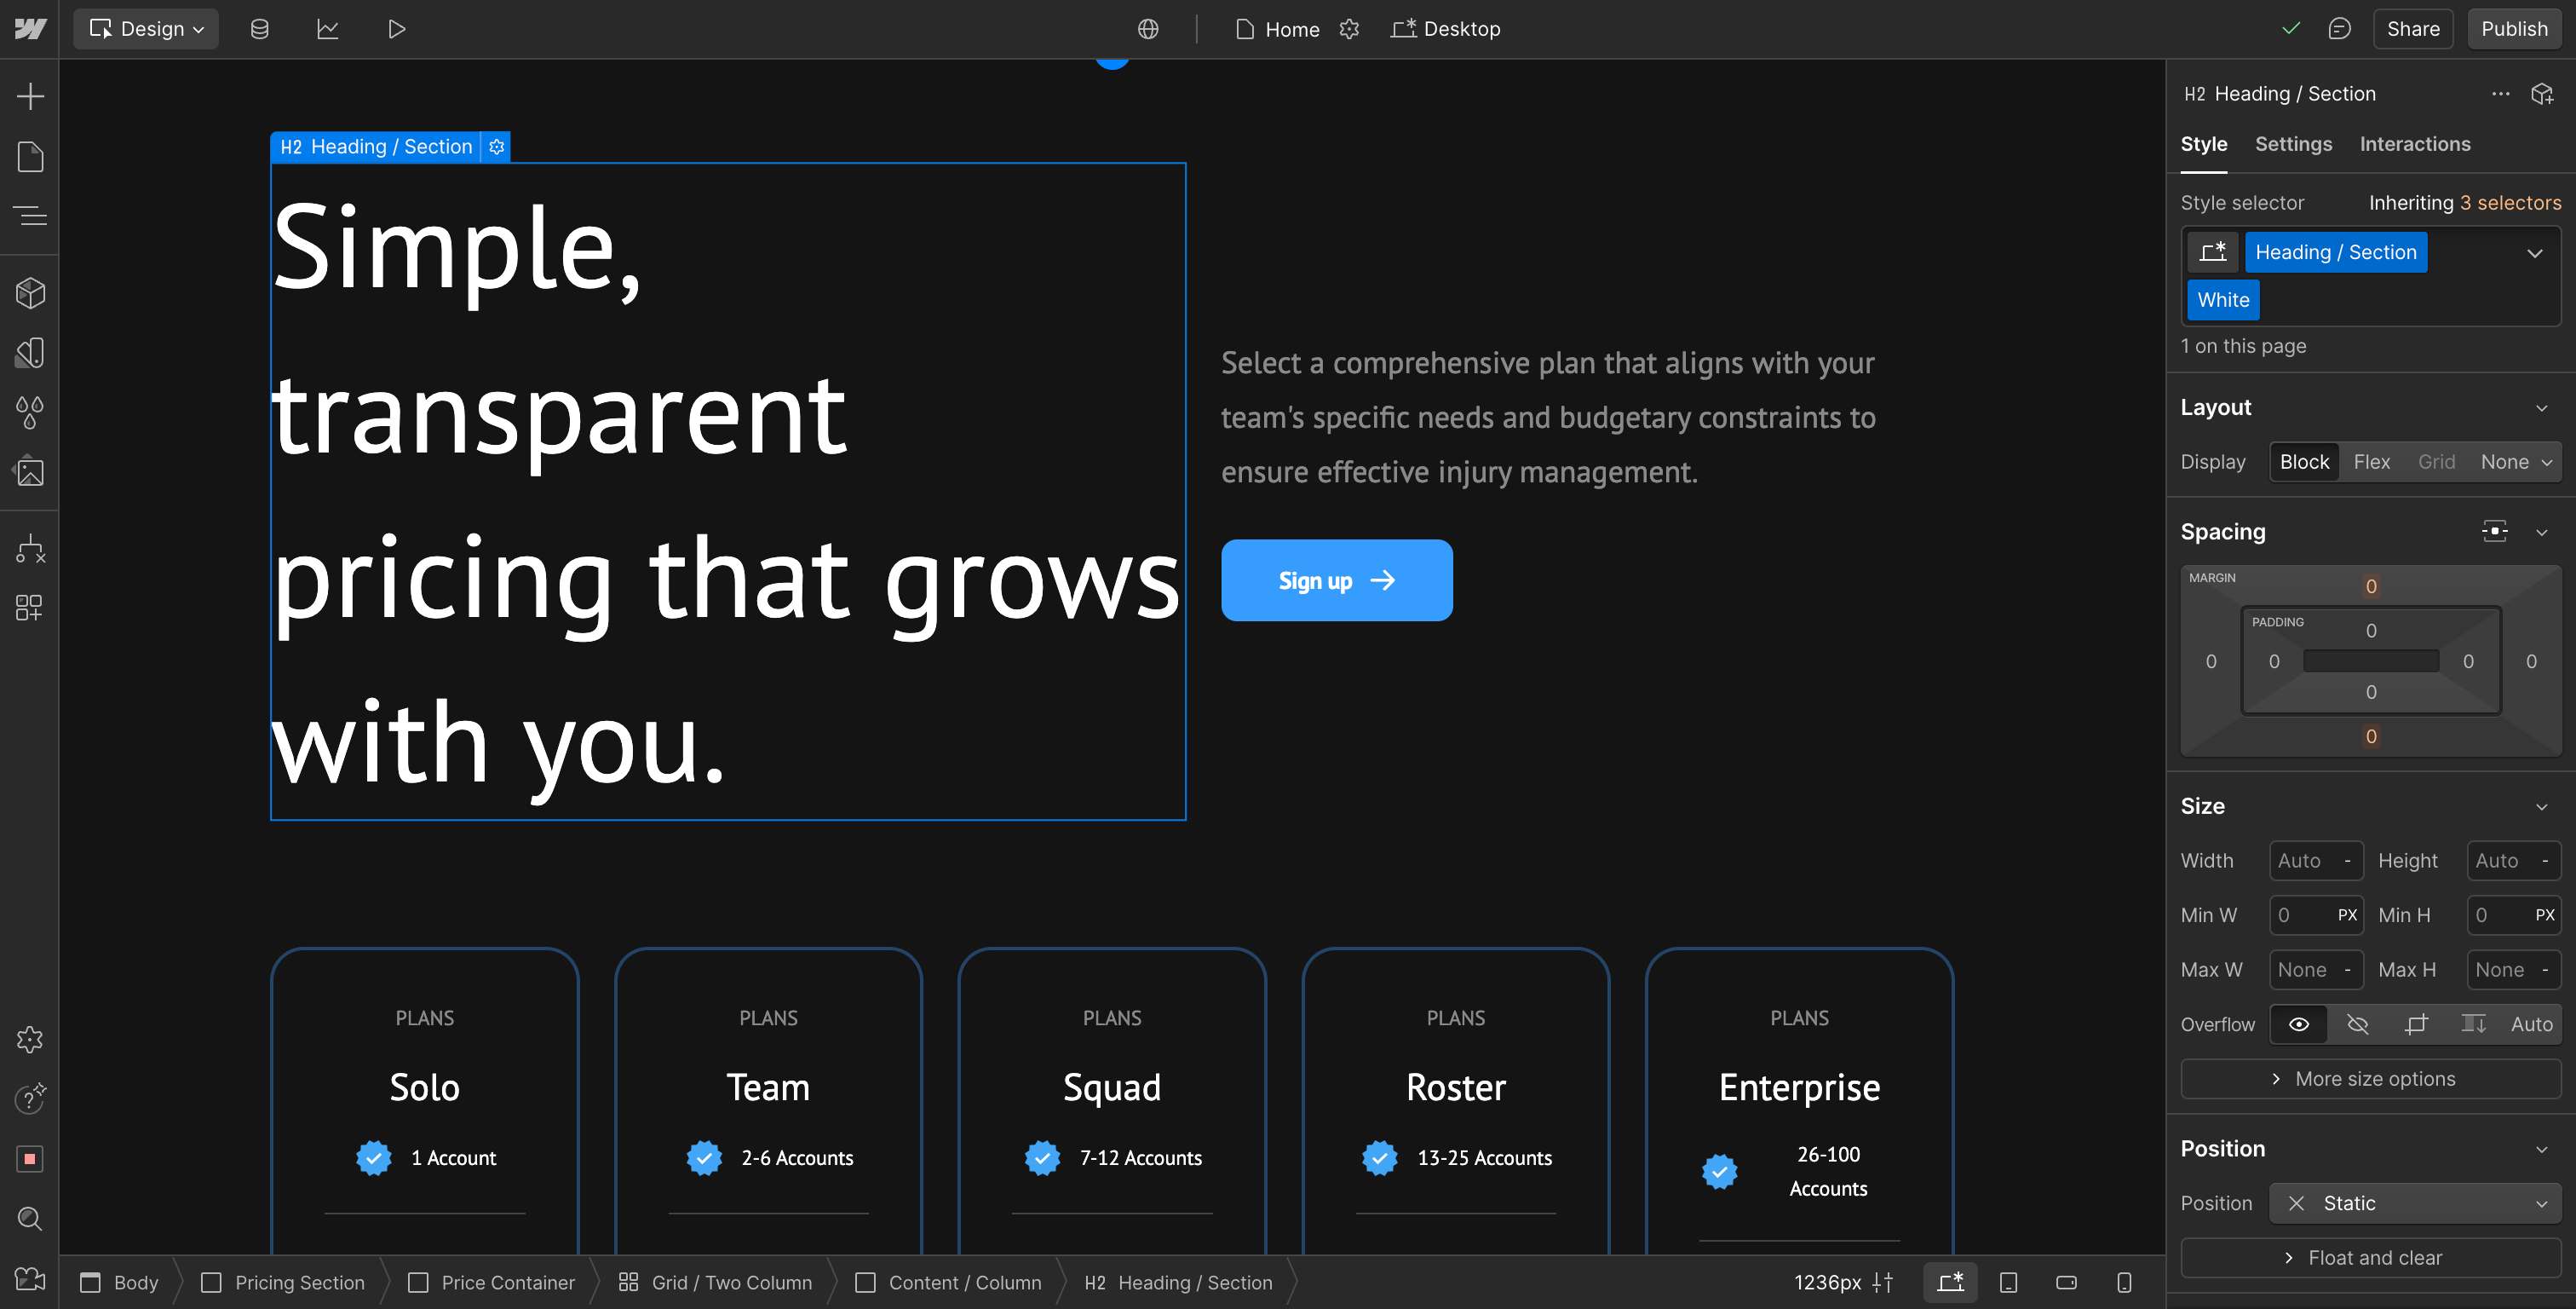Open the Help and feedback icon
Screen dimensions: 2576x1309
(30, 1099)
